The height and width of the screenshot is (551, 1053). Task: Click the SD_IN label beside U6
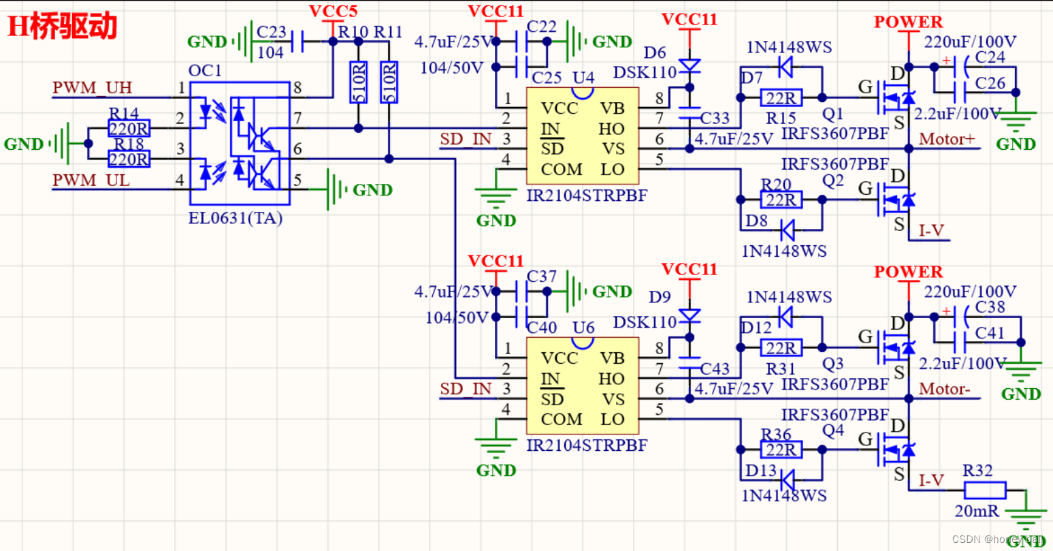coord(466,389)
